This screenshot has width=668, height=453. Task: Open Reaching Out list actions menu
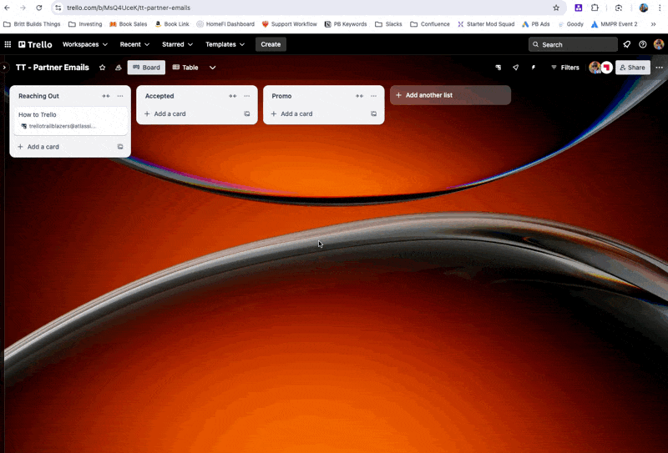pos(120,96)
